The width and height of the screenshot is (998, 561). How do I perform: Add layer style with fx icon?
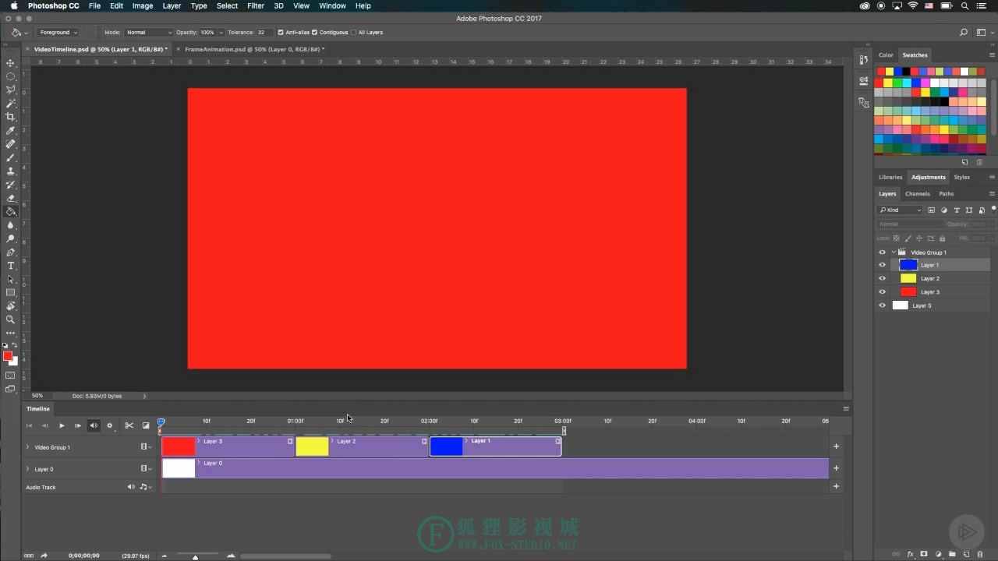coord(910,555)
